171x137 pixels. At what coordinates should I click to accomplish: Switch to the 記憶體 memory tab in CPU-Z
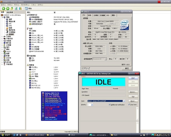click(102, 15)
